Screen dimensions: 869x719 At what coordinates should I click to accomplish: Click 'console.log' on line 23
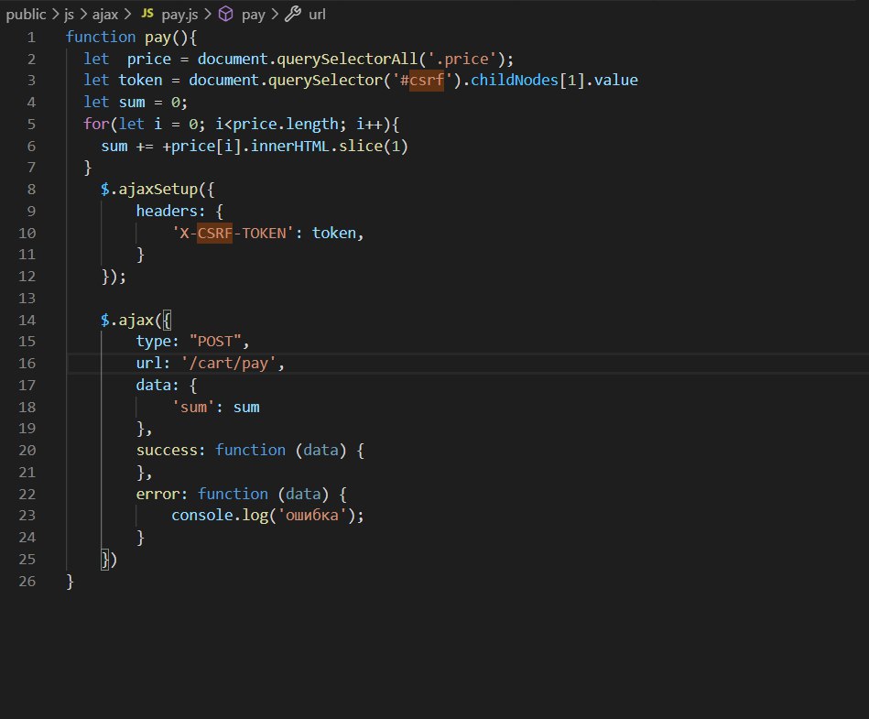coord(220,516)
